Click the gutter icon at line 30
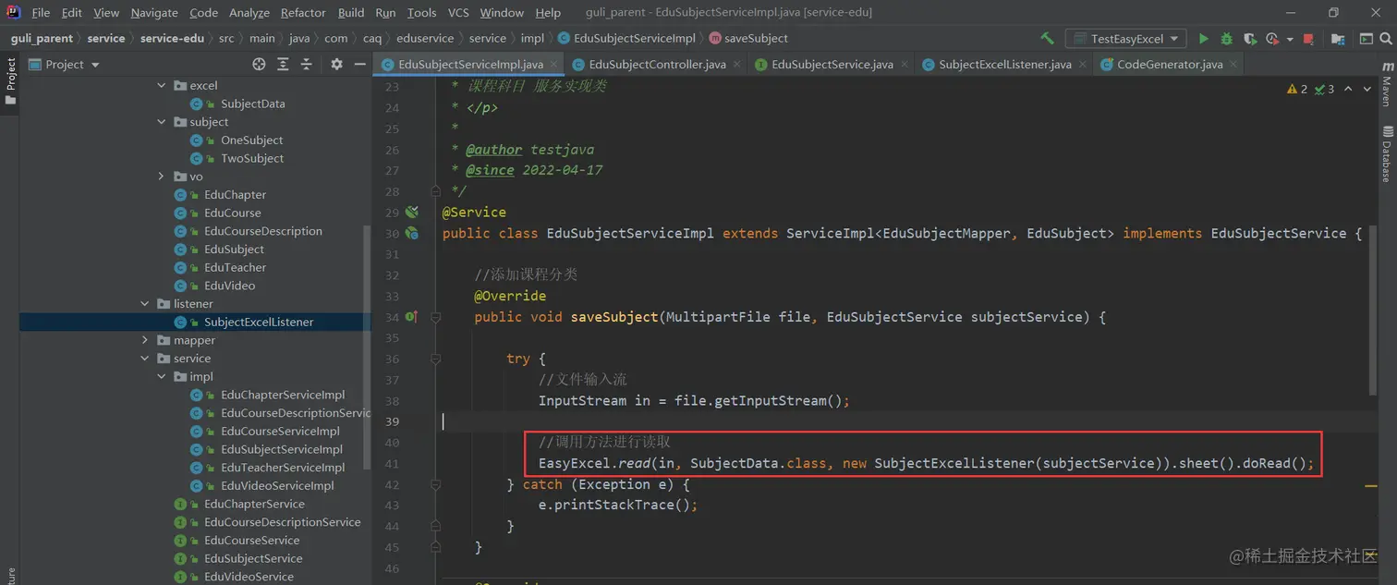 pyautogui.click(x=412, y=233)
